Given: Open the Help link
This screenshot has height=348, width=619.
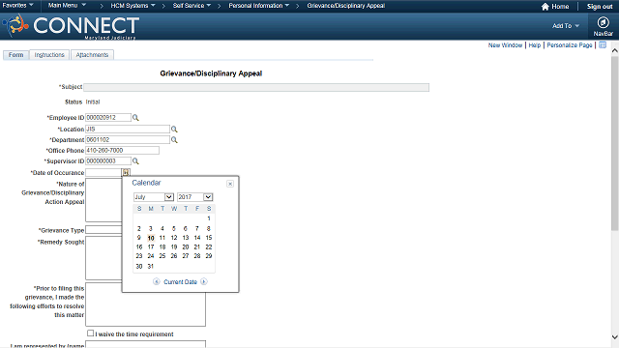Looking at the screenshot, I should click(x=535, y=45).
